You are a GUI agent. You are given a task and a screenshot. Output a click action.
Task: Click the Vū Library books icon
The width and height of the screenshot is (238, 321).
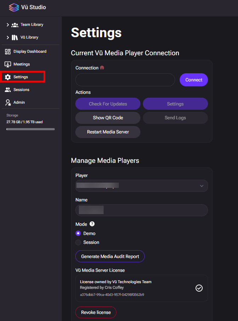pos(15,38)
